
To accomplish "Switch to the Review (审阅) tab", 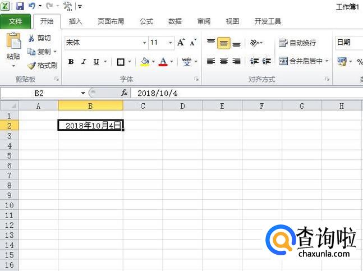I will 204,21.
